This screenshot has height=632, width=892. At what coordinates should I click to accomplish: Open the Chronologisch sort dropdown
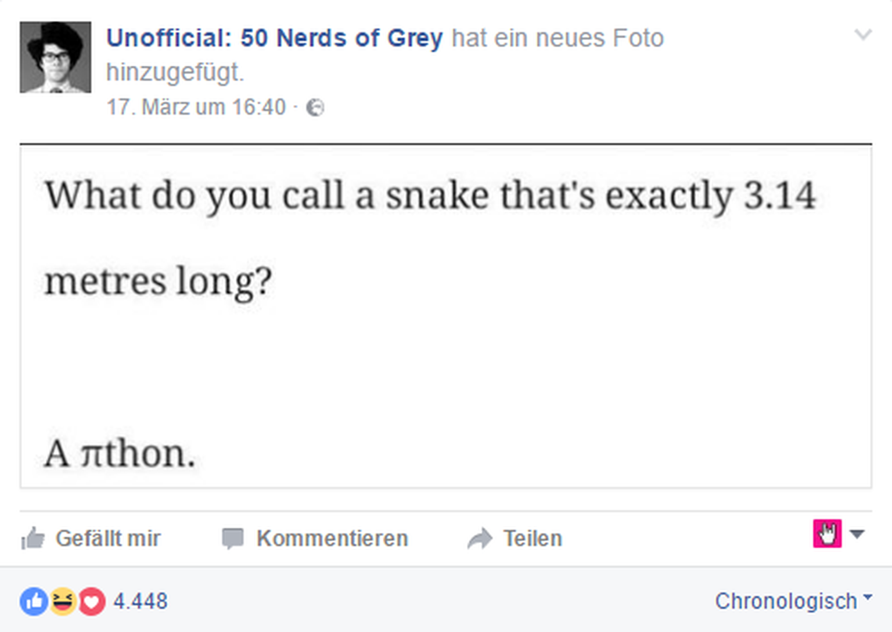click(793, 601)
